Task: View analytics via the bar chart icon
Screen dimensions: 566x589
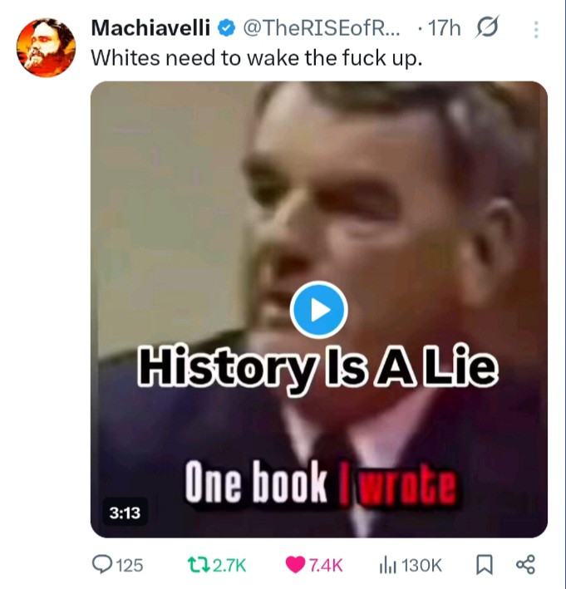Action: [x=388, y=565]
